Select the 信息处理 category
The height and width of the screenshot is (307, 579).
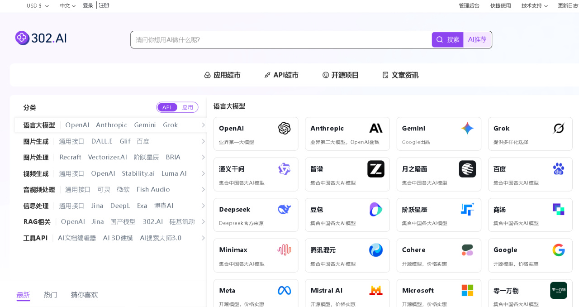(36, 206)
